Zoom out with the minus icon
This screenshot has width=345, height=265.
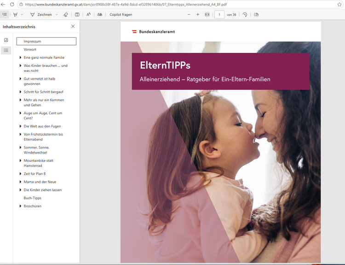click(x=189, y=15)
